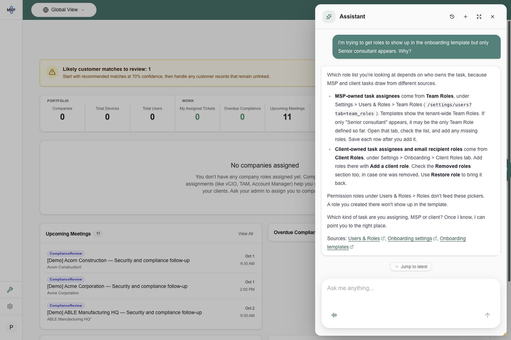Click the user's question message bubble

pyautogui.click(x=416, y=47)
